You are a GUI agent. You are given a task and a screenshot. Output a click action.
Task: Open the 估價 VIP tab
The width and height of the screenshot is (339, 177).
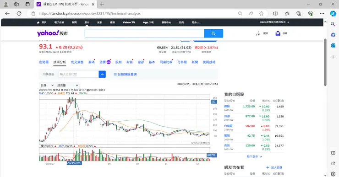[x=105, y=62]
